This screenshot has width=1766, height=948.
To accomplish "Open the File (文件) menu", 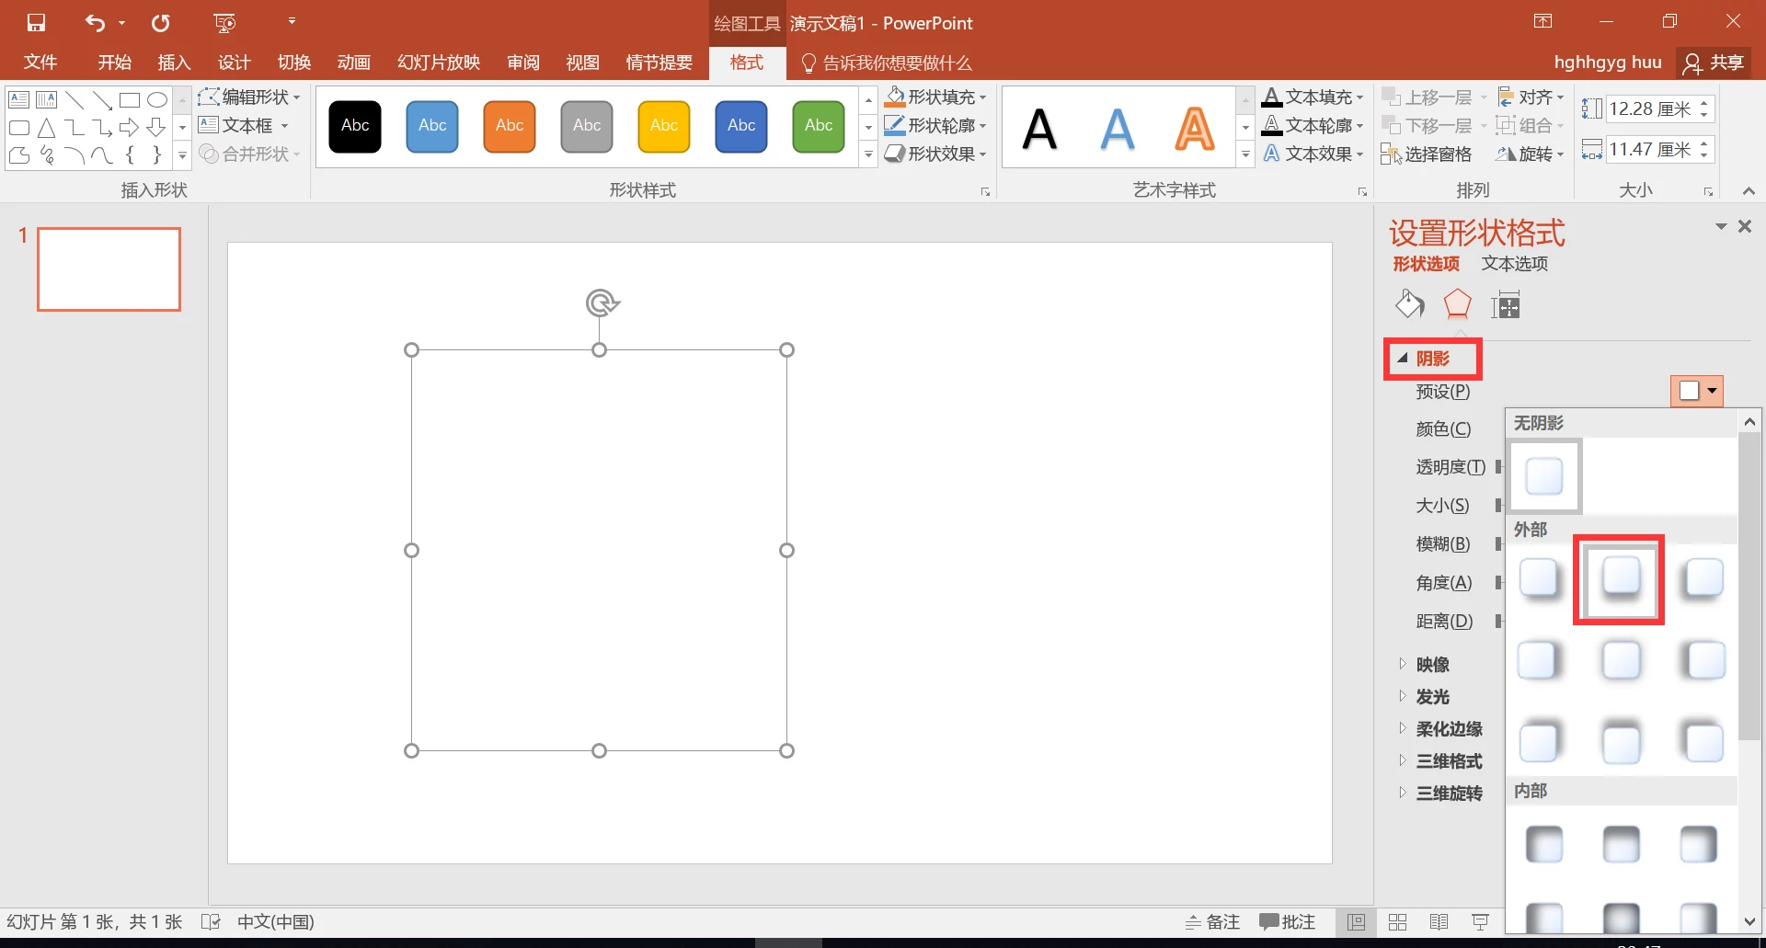I will 40,63.
